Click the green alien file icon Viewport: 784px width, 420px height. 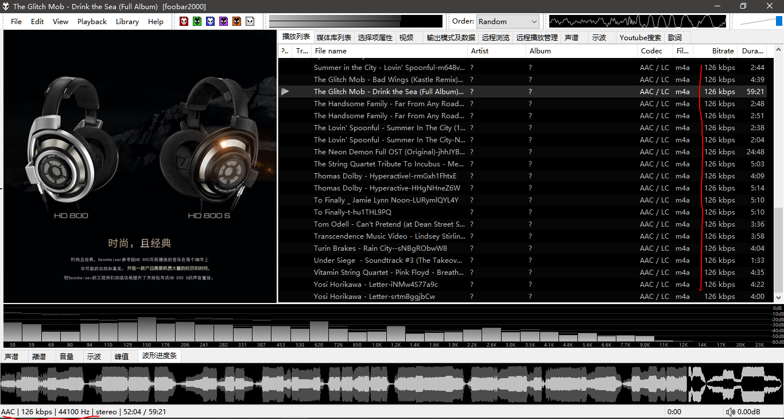pyautogui.click(x=197, y=21)
